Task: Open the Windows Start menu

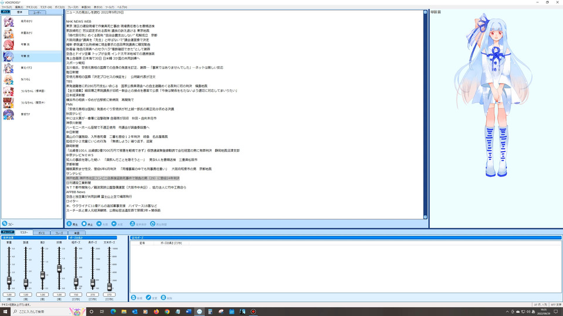Action: tap(5, 311)
